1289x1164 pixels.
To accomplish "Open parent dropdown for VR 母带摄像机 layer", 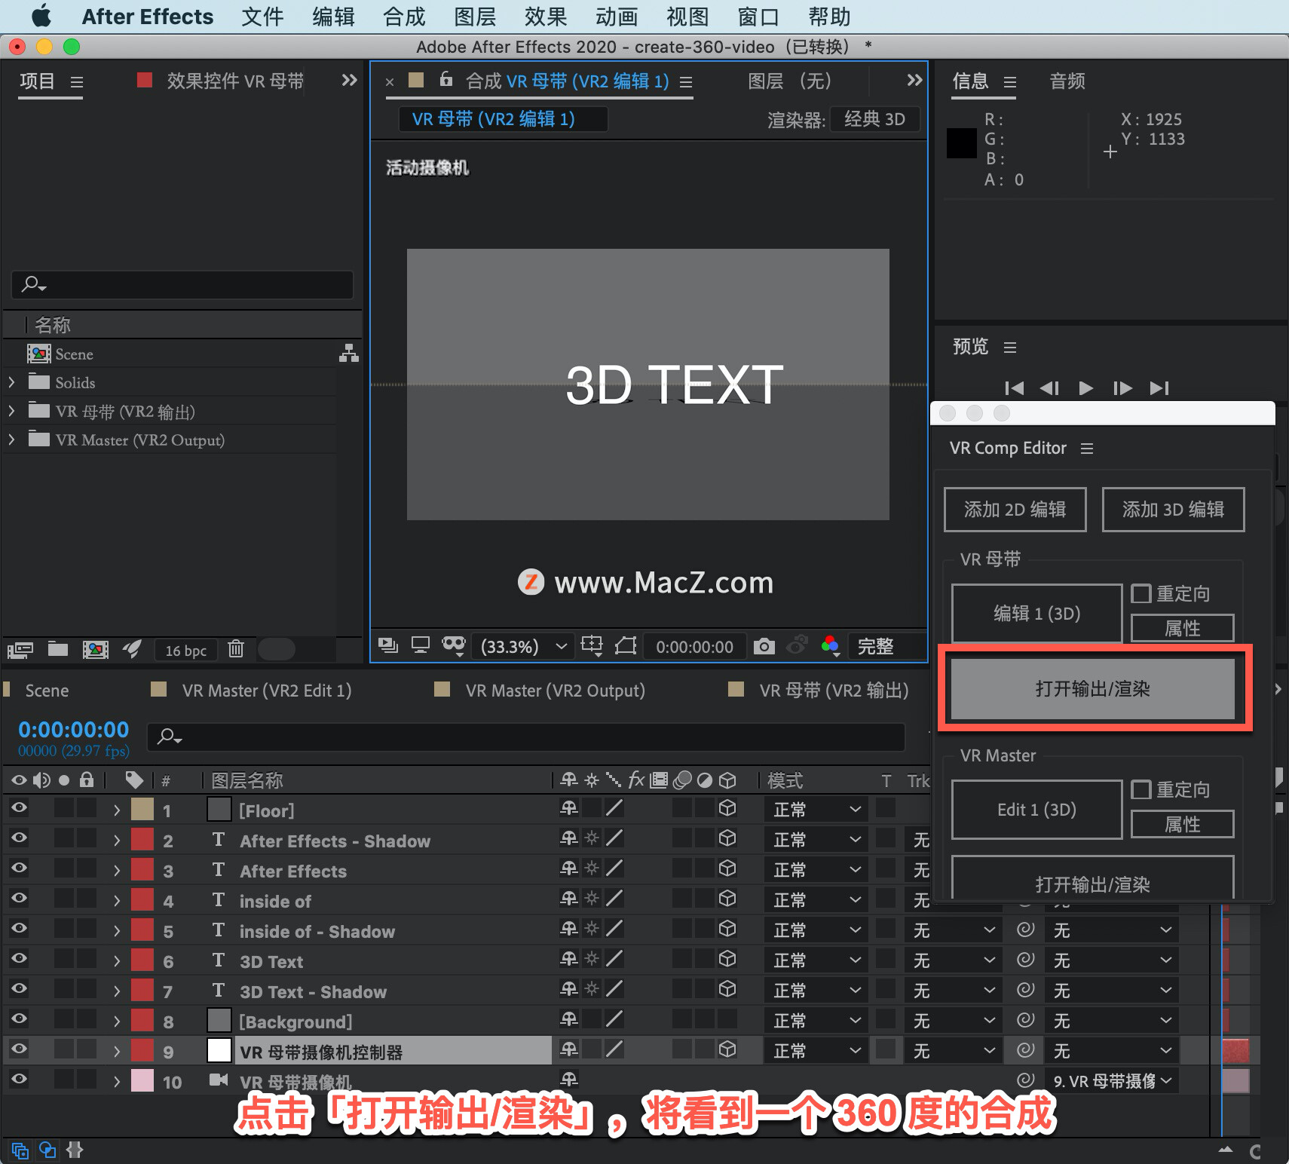I will (1111, 1081).
